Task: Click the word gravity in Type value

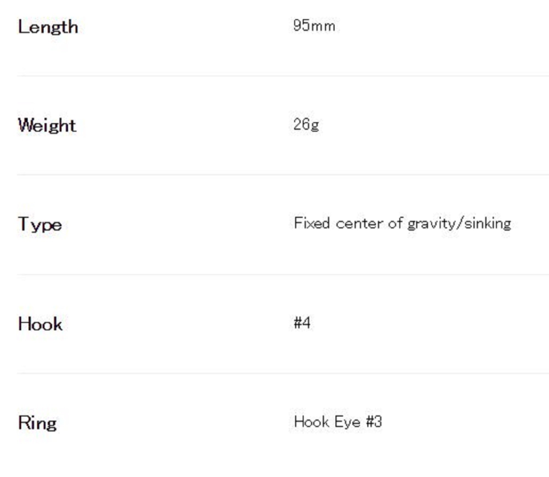Action: point(432,224)
